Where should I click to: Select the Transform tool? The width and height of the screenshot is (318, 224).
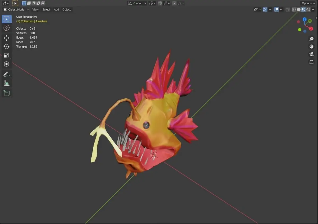point(7,64)
